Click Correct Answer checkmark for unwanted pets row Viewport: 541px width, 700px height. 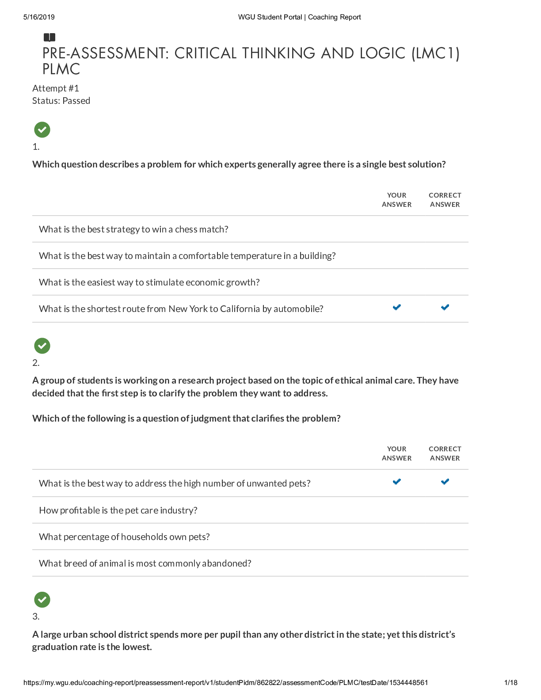click(445, 482)
